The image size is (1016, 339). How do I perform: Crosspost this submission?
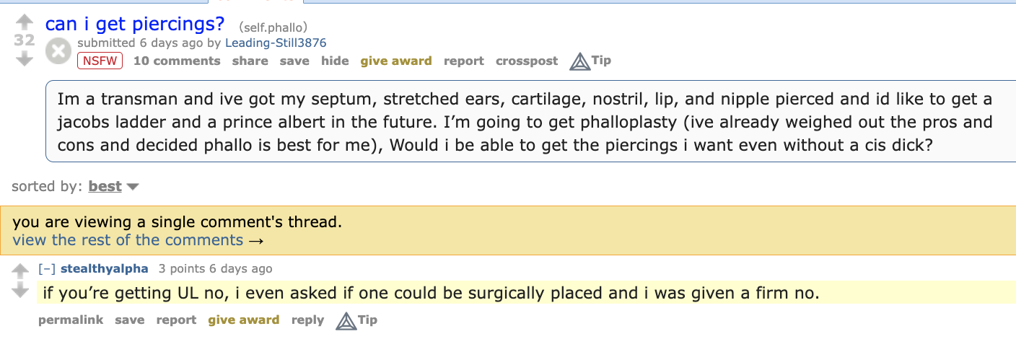pyautogui.click(x=527, y=61)
